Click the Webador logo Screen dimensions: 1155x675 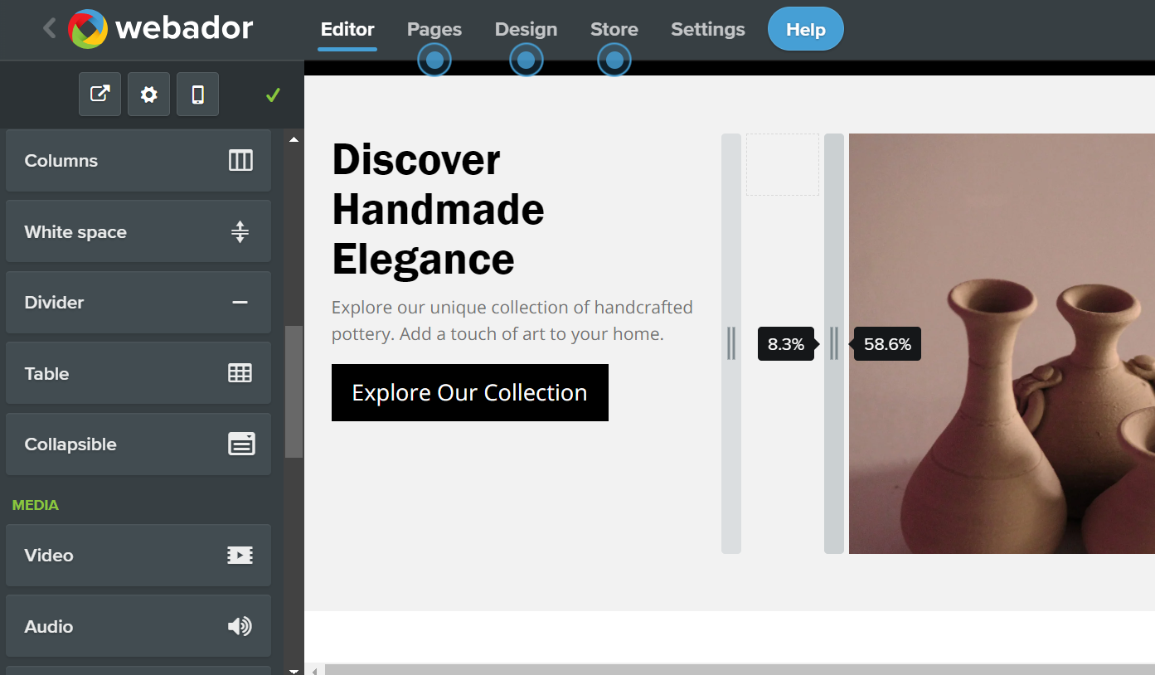(161, 29)
